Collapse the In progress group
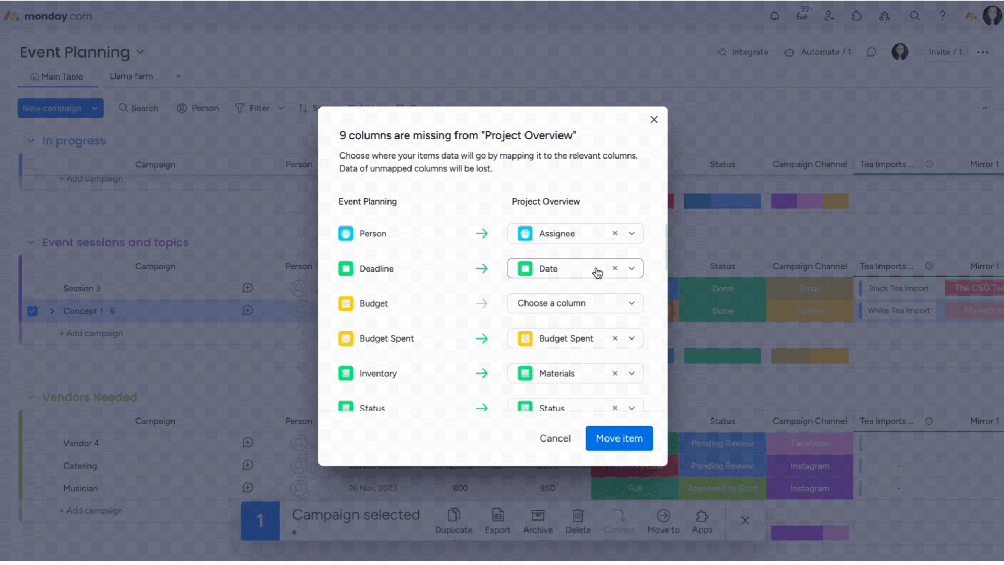The width and height of the screenshot is (1004, 565). click(31, 141)
